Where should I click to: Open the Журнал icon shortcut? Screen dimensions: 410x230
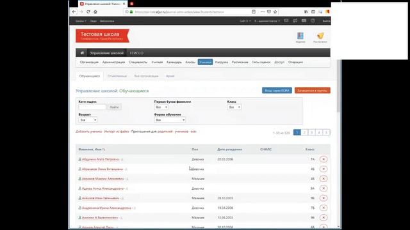(x=300, y=38)
